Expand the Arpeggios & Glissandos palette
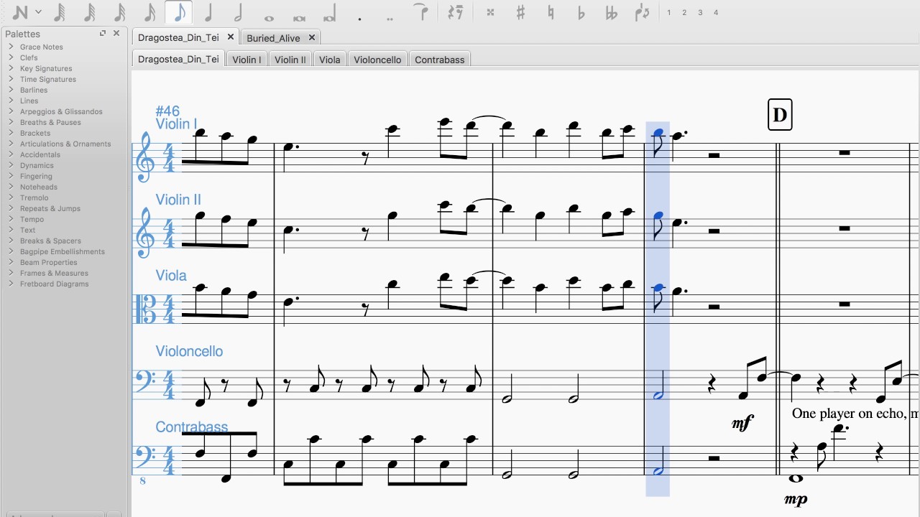Screen dimensions: 920x517 [x=11, y=111]
